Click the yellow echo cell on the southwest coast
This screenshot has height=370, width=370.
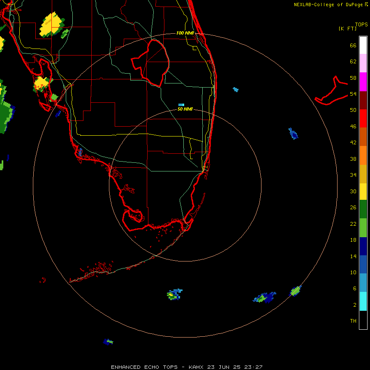[x=42, y=83]
